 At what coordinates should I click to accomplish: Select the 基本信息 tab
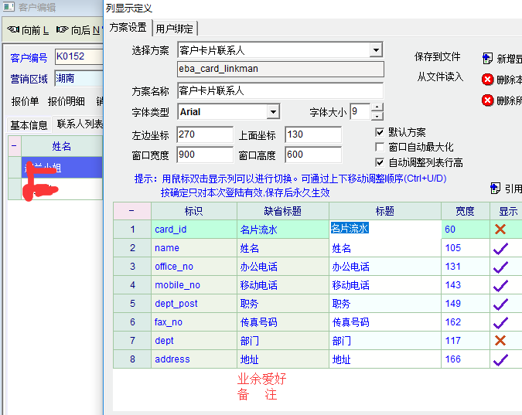[x=29, y=124]
